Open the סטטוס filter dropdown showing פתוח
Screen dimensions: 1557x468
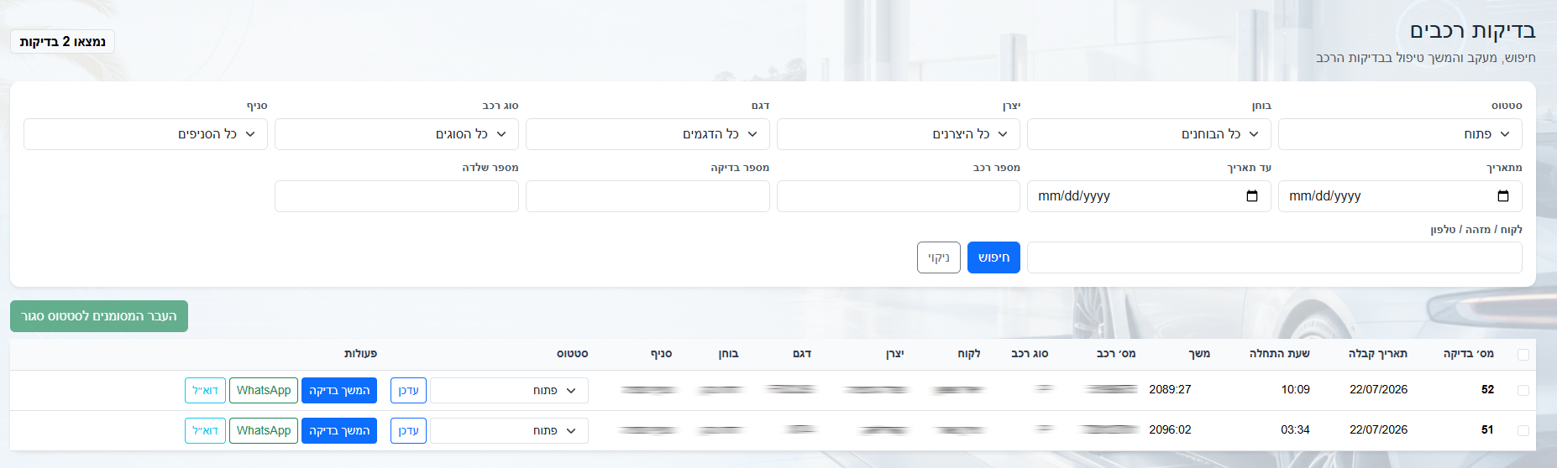(1400, 134)
